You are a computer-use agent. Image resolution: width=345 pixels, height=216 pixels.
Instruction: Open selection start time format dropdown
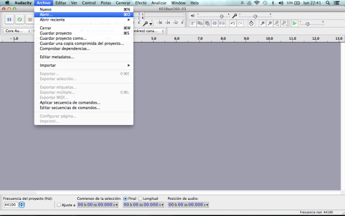117,204
